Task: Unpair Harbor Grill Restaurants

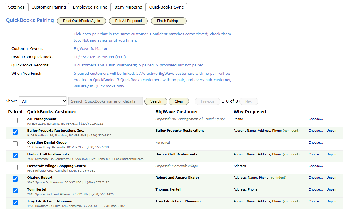Action: [x=332, y=154]
